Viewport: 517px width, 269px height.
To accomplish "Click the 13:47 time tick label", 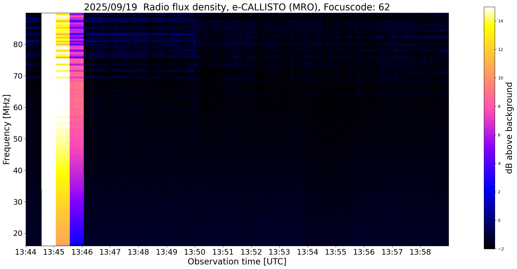I will tap(110, 252).
